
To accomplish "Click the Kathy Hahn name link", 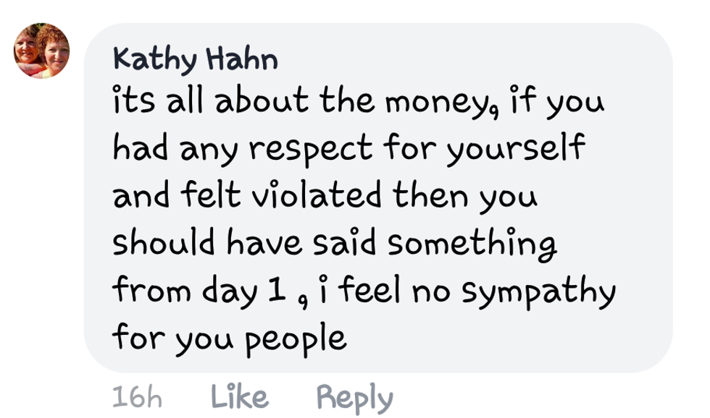I will point(195,59).
